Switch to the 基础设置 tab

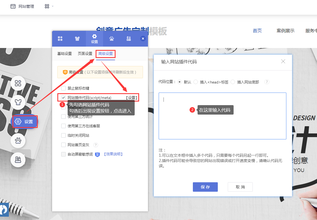click(x=65, y=54)
